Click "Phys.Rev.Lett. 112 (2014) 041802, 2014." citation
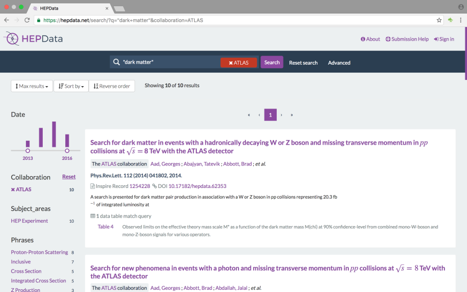This screenshot has height=292, width=467. pyautogui.click(x=136, y=176)
